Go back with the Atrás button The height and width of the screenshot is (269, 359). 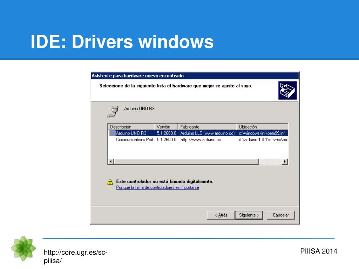[x=221, y=215]
